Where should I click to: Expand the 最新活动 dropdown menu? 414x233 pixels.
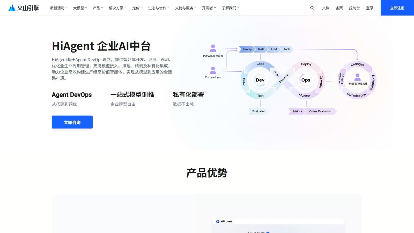point(58,8)
